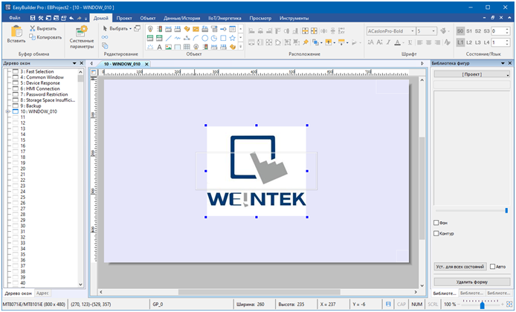Open the font color dropdown arrow
The width and height of the screenshot is (516, 312).
(x=403, y=42)
